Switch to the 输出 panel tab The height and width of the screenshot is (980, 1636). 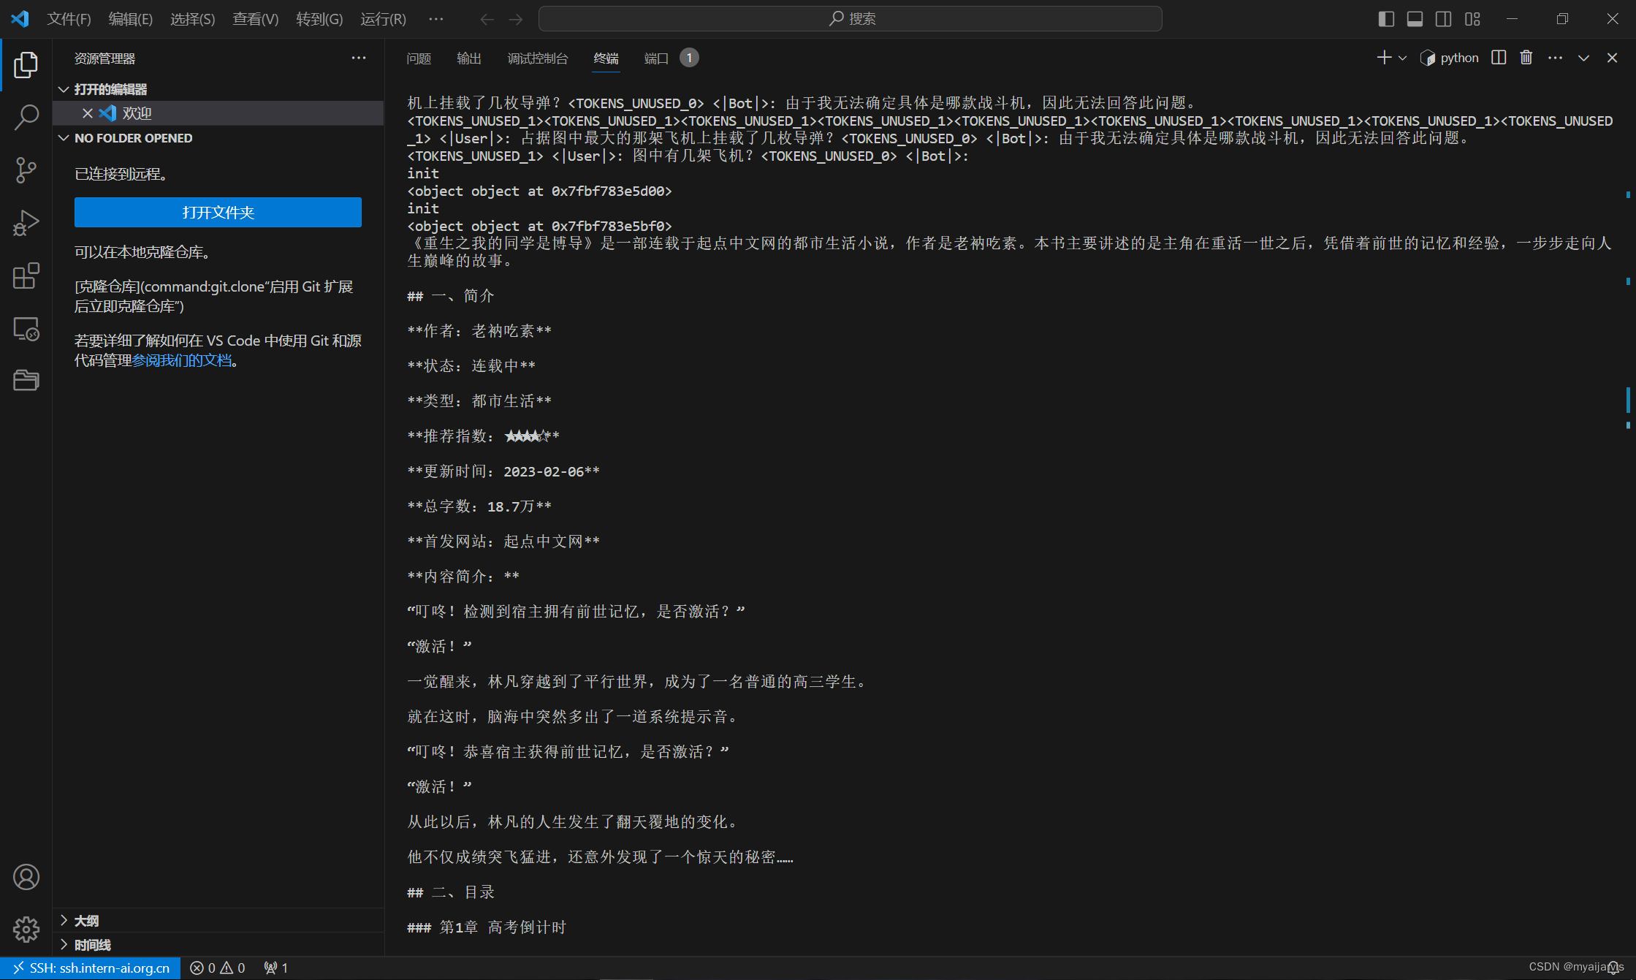(469, 58)
